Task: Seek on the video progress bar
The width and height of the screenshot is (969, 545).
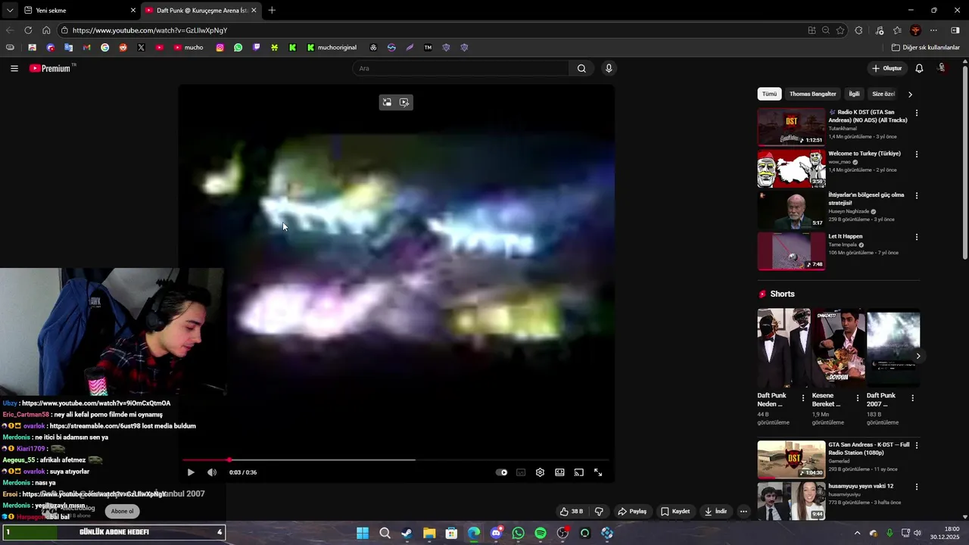Action: [396, 459]
